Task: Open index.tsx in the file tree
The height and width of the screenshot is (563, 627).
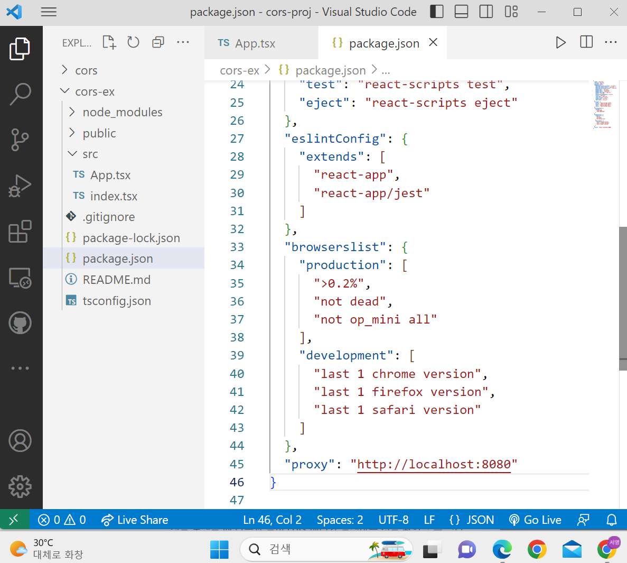Action: [124, 196]
